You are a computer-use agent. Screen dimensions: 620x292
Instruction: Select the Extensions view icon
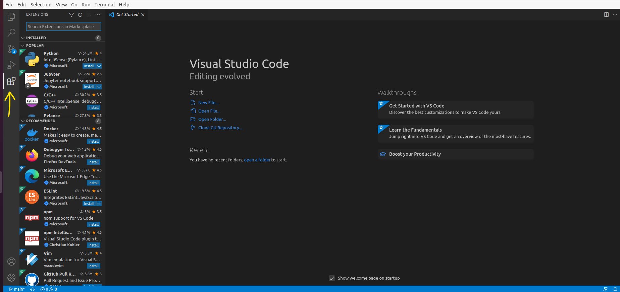[11, 81]
